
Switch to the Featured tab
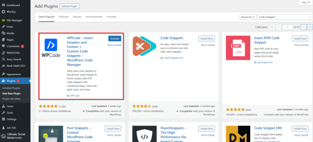pyautogui.click(x=64, y=17)
